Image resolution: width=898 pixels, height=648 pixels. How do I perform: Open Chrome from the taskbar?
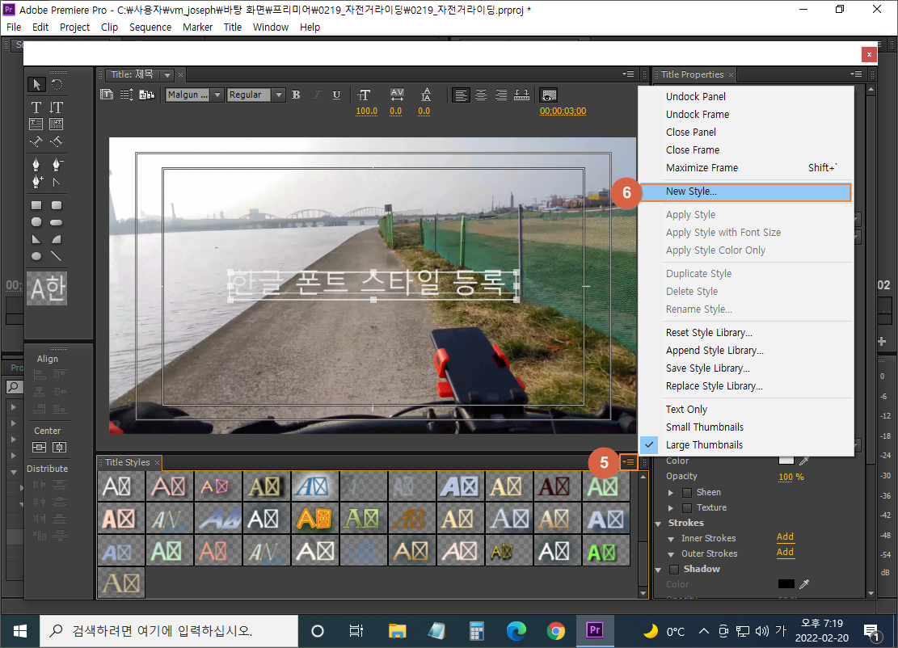click(555, 631)
